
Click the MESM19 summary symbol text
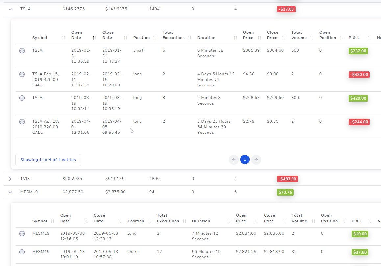(29, 192)
